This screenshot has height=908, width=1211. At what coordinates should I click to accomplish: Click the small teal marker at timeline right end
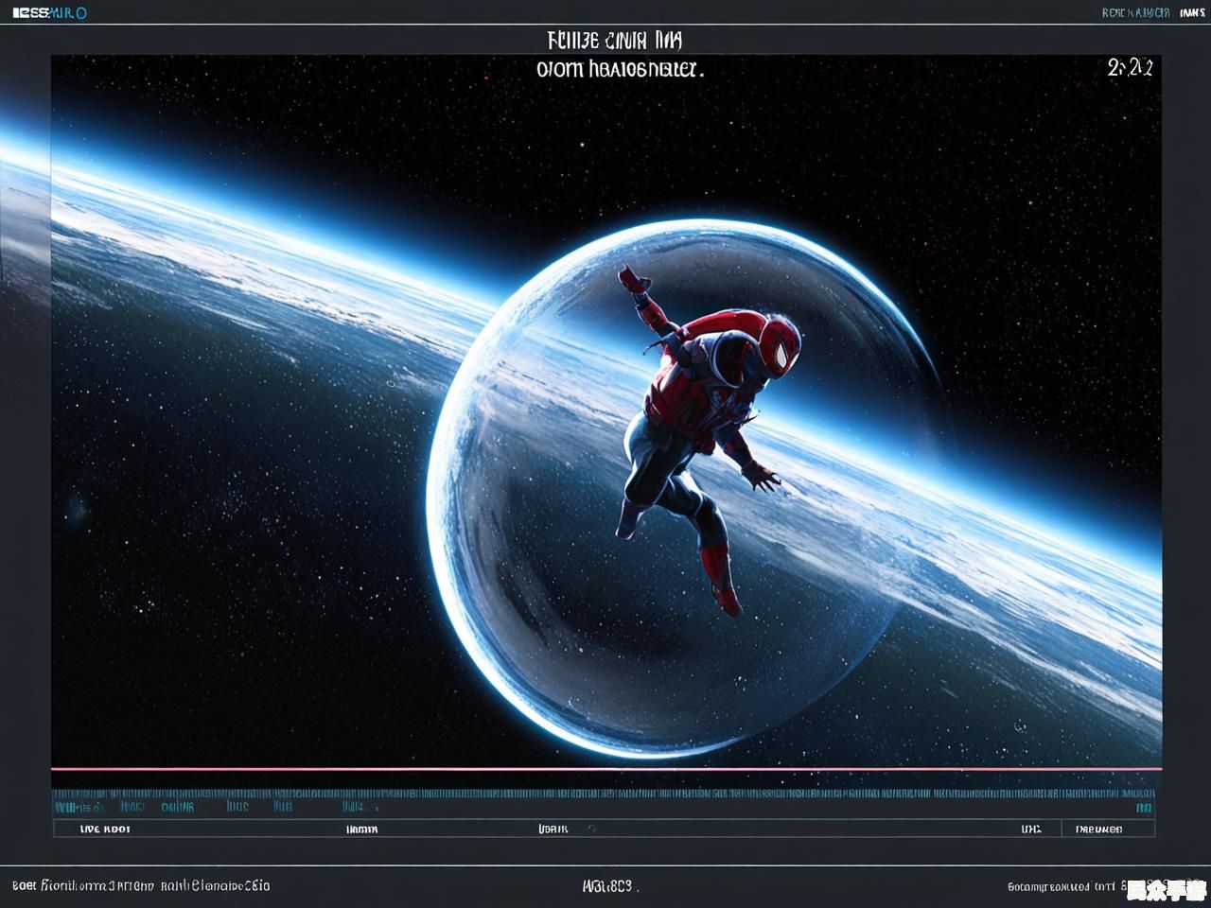(1144, 808)
